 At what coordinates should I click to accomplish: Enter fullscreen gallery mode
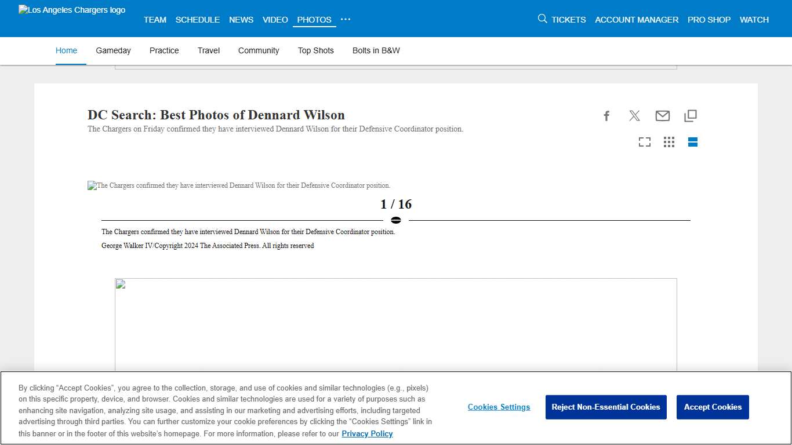644,141
